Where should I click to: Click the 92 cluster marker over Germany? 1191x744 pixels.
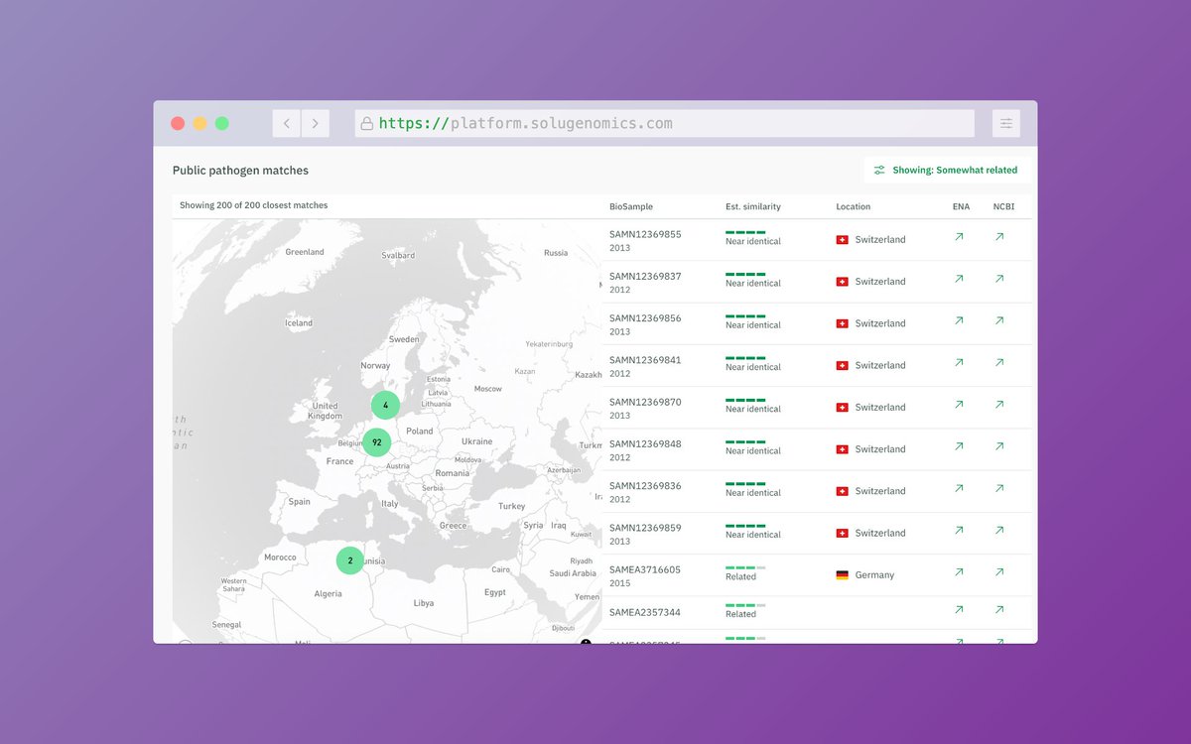tap(377, 442)
